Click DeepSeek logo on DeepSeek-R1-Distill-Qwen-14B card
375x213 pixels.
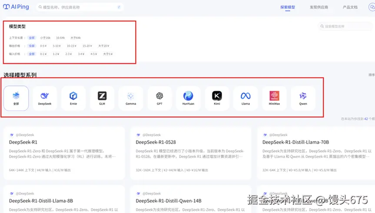coord(138,193)
